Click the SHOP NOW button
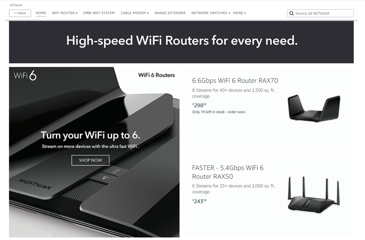Screen dimensions: 365x240 pos(90,160)
